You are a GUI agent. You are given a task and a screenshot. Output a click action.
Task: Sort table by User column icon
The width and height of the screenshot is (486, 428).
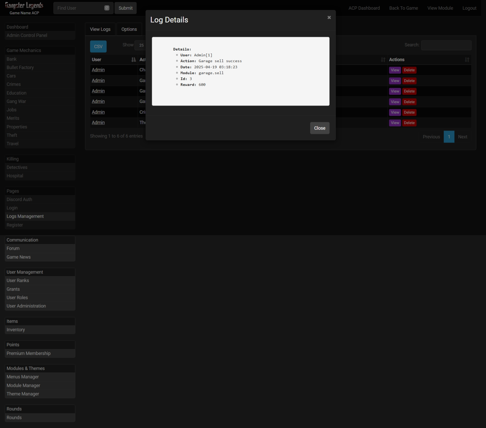click(133, 60)
